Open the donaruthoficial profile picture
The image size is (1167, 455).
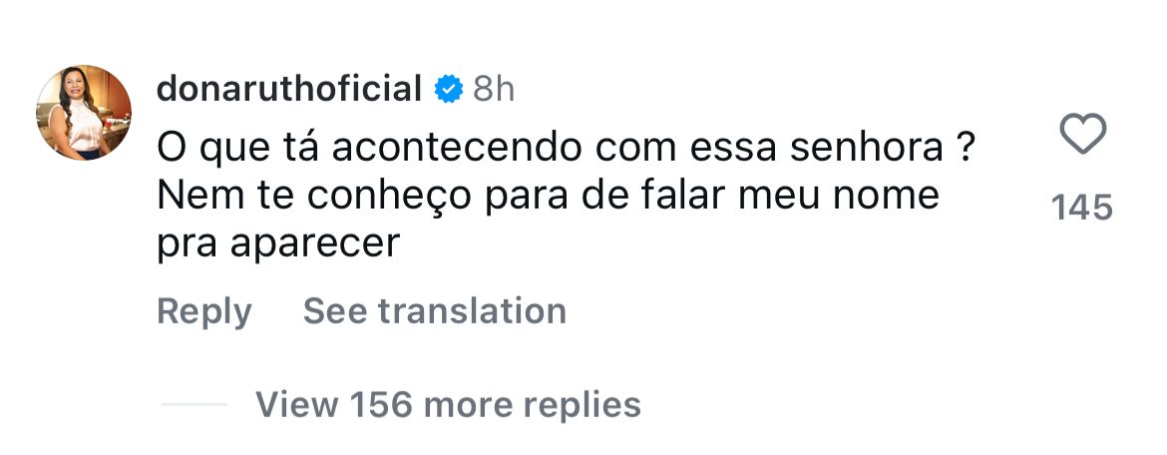coord(84,113)
